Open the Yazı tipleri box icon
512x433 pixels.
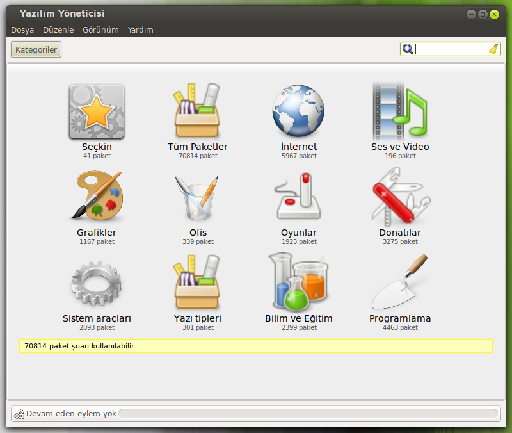coord(197,282)
